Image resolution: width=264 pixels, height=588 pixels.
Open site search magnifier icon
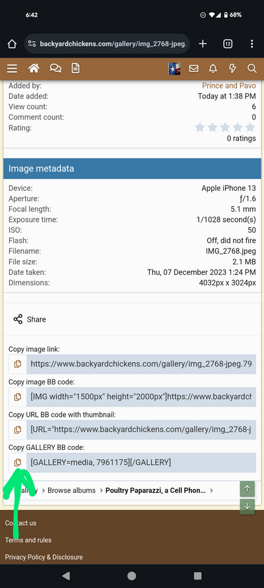click(252, 69)
